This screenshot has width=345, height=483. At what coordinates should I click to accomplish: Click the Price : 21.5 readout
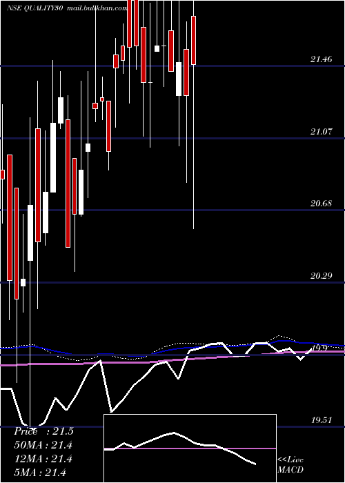[x=43, y=431]
